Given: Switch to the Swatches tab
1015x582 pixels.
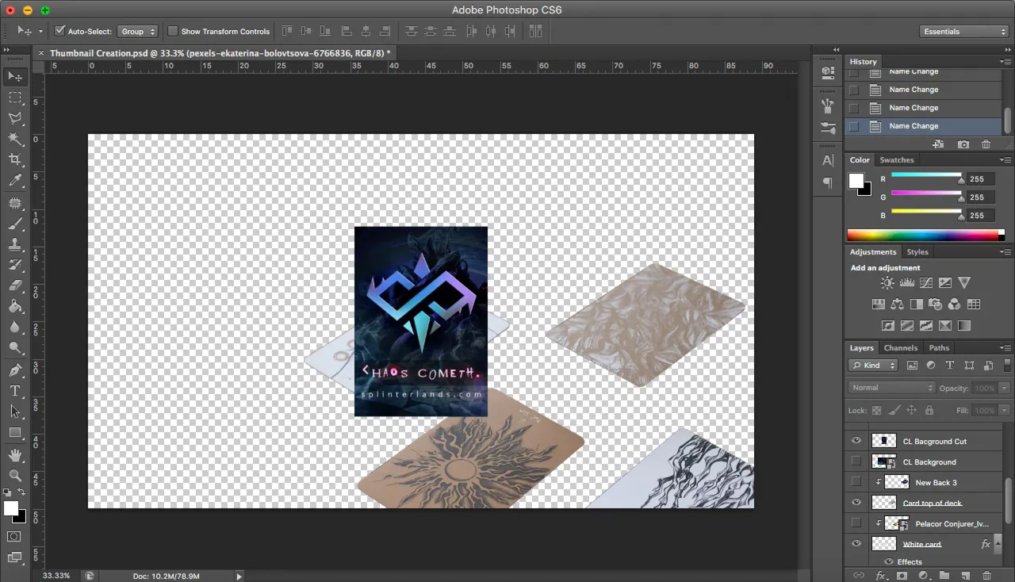Looking at the screenshot, I should click(x=896, y=159).
